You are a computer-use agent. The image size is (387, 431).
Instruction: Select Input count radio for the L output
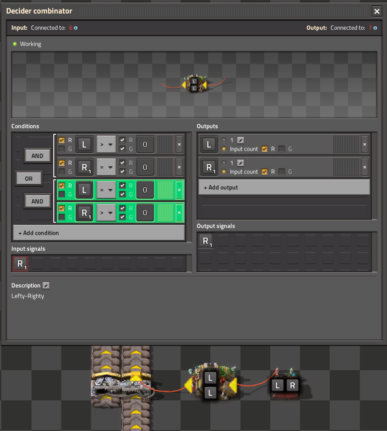pos(224,149)
